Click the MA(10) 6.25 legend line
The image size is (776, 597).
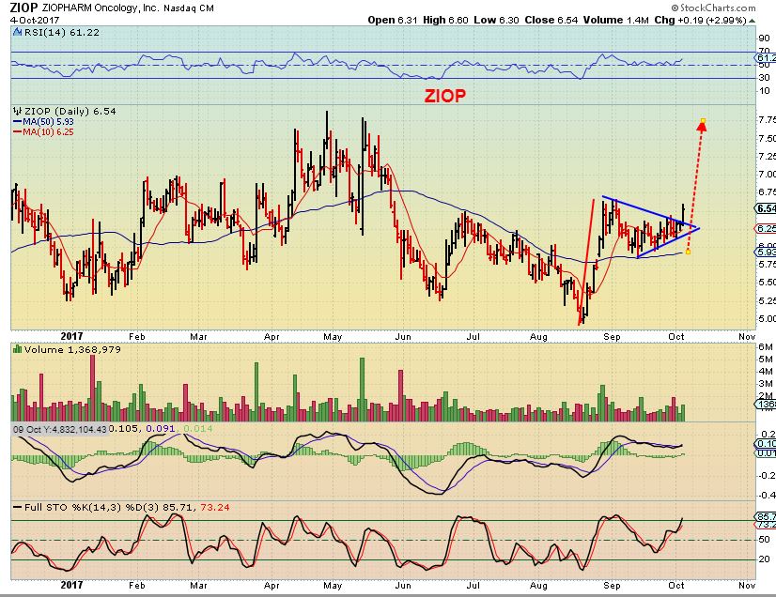coord(43,132)
